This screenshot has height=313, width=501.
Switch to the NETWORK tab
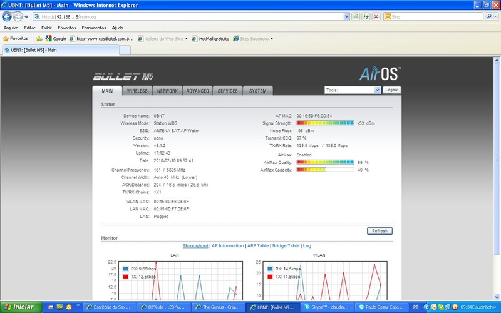pyautogui.click(x=167, y=91)
